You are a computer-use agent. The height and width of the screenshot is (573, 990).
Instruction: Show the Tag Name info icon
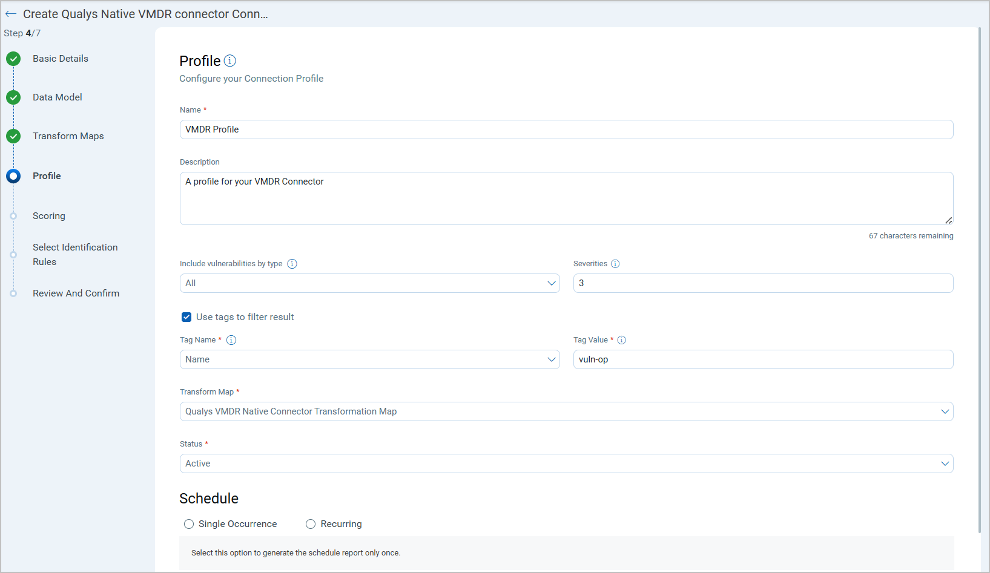231,340
